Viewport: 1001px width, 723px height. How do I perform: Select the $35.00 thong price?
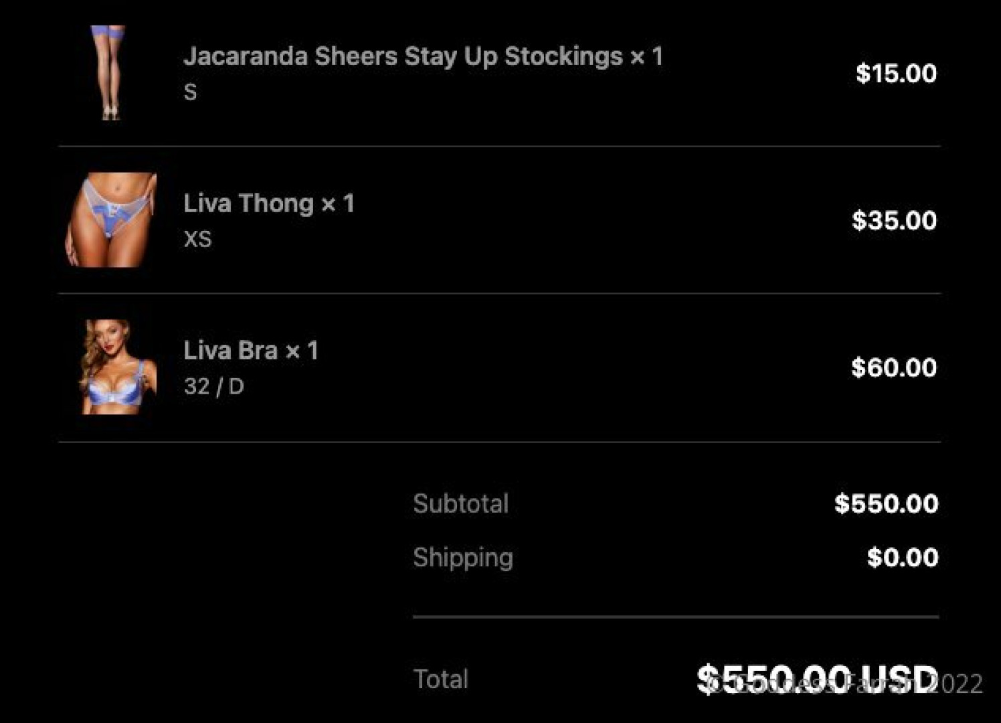click(894, 221)
